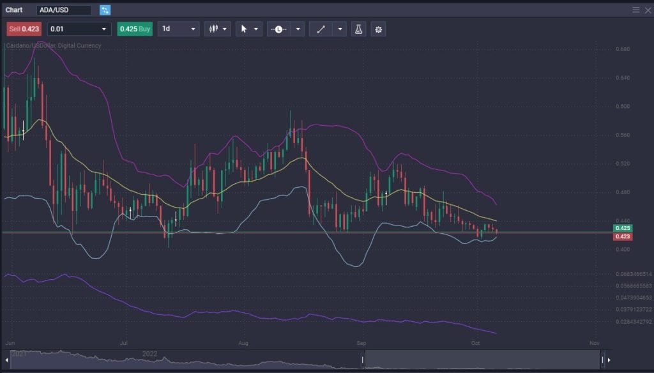Open the 1d timeframe dropdown
Image resolution: width=654 pixels, height=373 pixels.
[x=179, y=29]
